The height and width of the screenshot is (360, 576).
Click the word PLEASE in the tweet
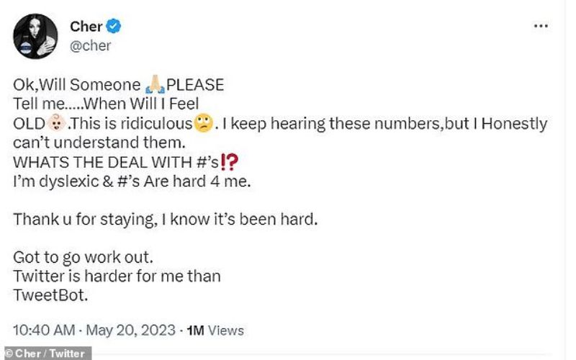195,84
